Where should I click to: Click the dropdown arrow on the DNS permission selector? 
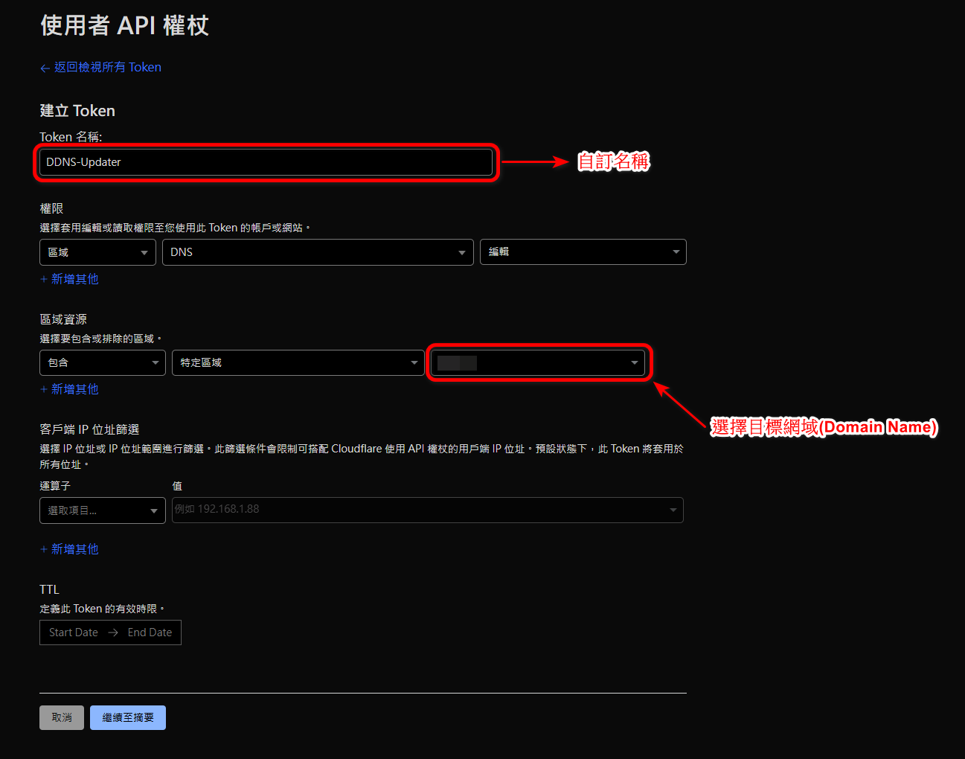[461, 252]
